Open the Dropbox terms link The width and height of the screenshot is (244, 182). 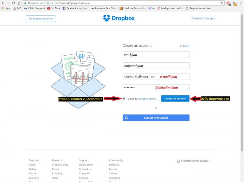point(147,99)
